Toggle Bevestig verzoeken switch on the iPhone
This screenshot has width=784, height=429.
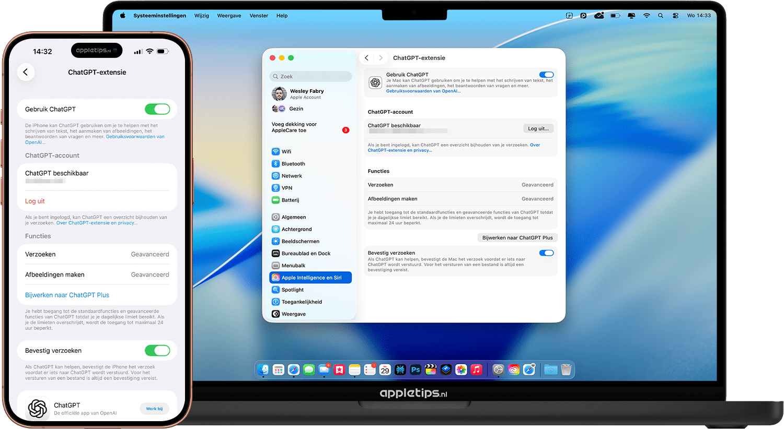click(157, 350)
